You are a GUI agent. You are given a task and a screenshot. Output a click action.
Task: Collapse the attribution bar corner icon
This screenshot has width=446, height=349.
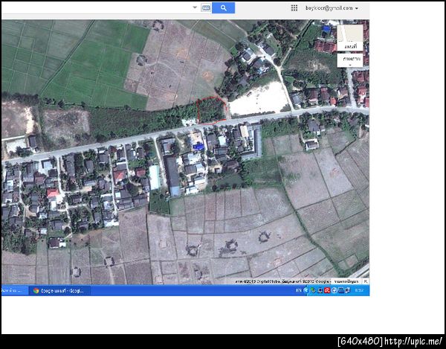[366, 281]
